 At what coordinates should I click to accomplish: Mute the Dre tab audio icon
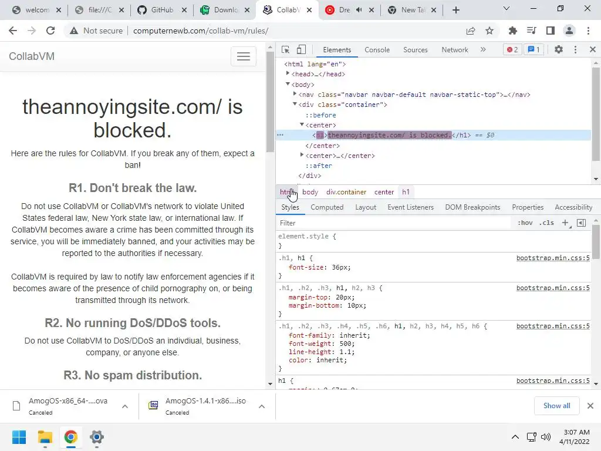point(359,10)
